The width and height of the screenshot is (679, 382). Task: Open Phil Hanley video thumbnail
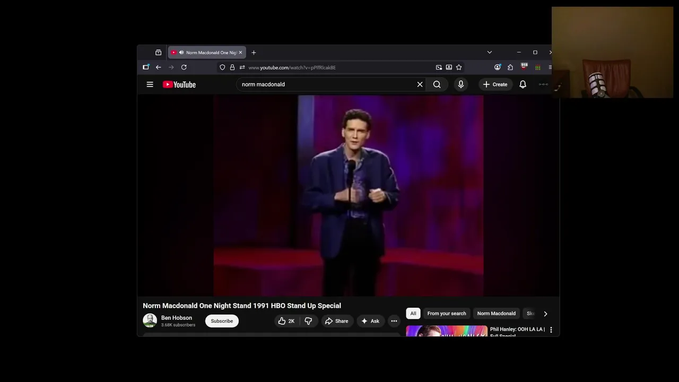(x=447, y=331)
